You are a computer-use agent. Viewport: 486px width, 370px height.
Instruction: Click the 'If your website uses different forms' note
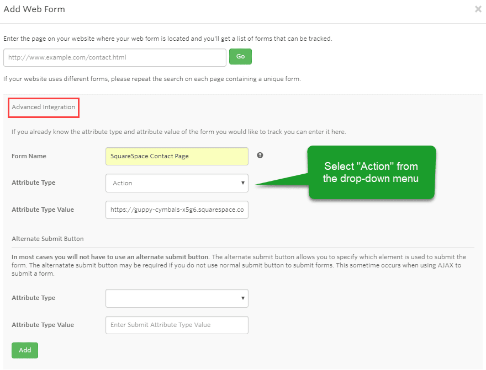pyautogui.click(x=152, y=79)
